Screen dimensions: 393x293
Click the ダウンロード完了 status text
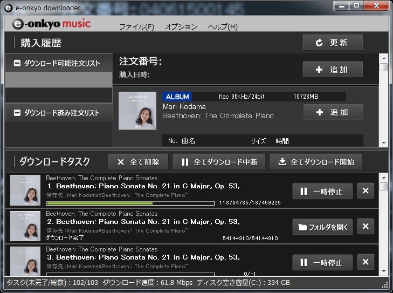65,238
